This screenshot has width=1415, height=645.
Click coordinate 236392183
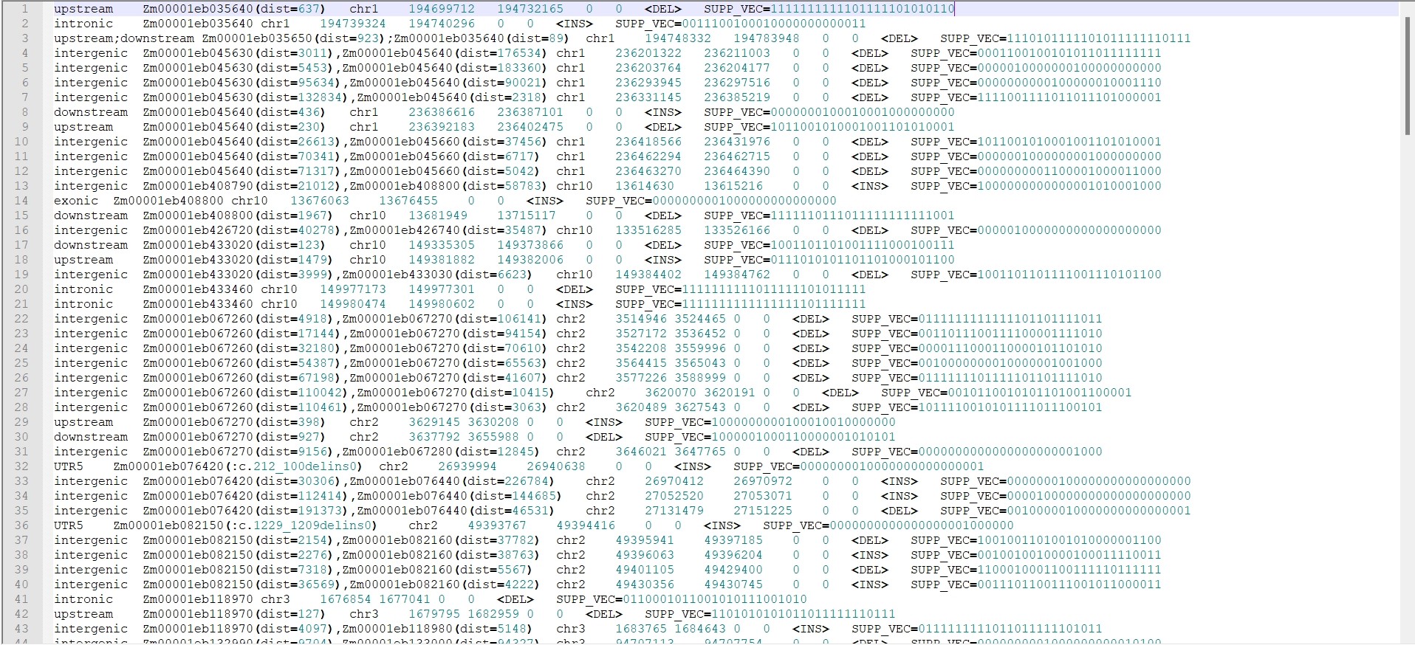[442, 127]
